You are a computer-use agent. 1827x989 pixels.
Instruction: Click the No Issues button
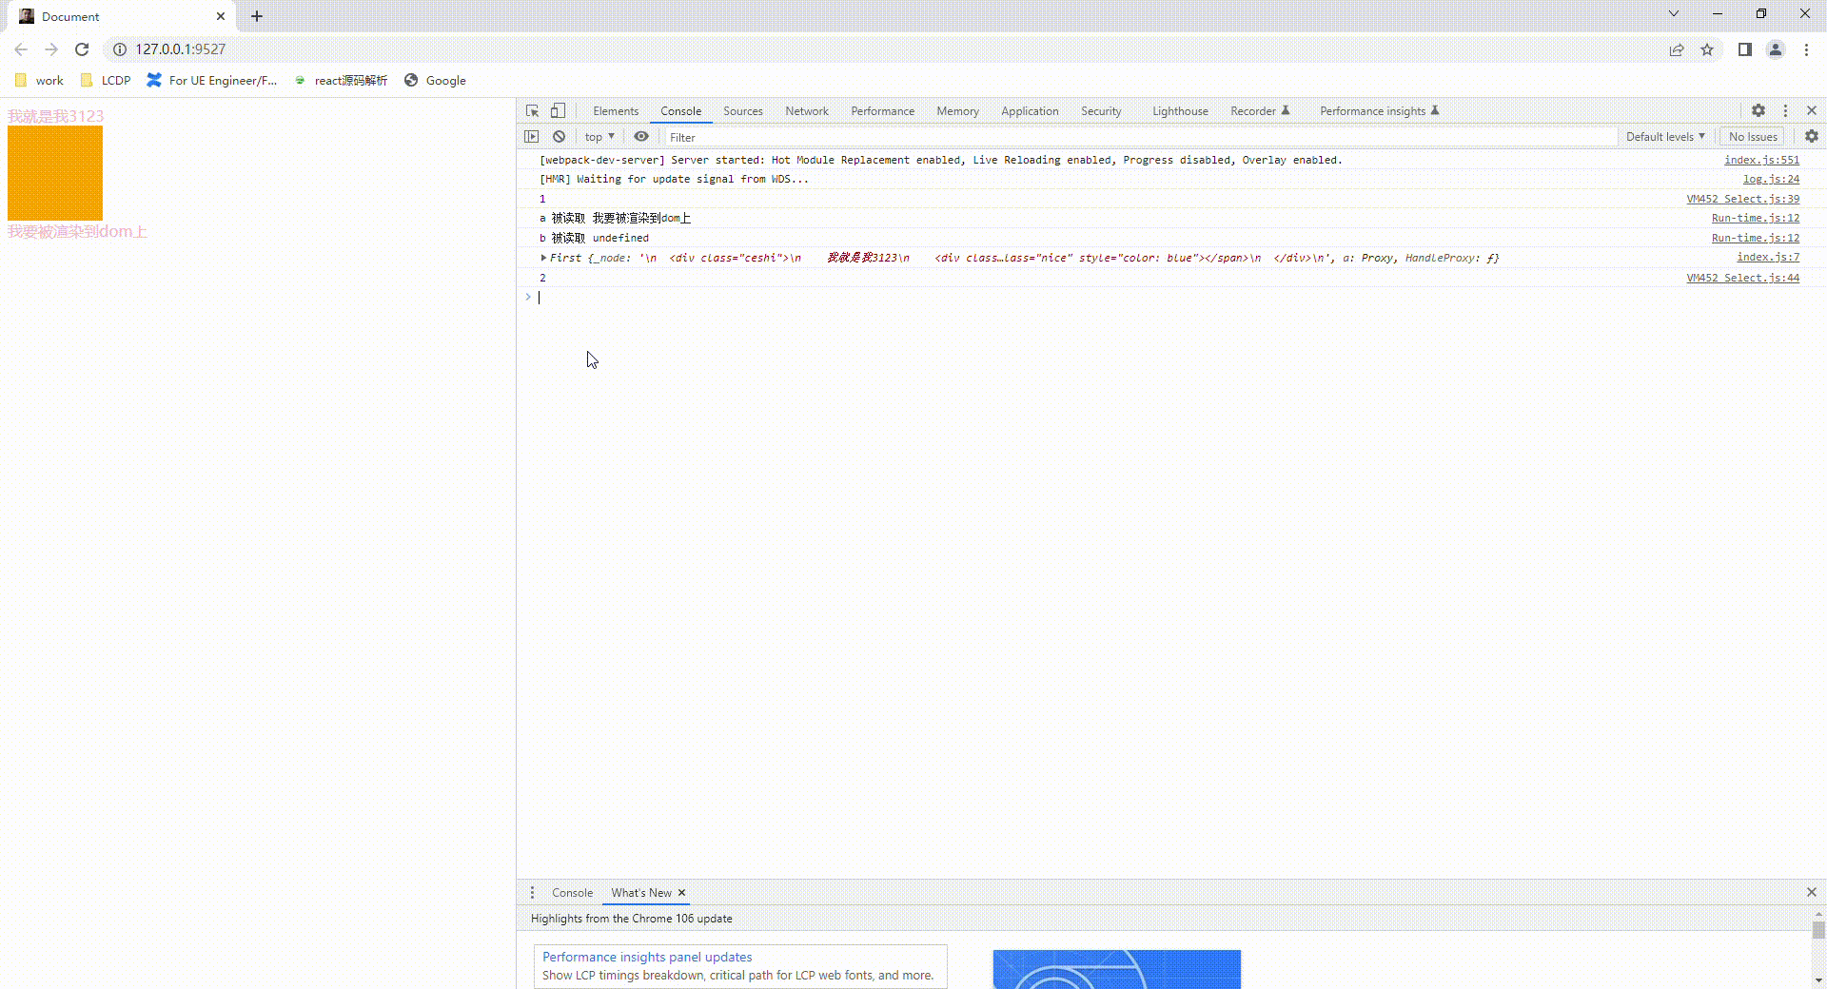pos(1752,136)
